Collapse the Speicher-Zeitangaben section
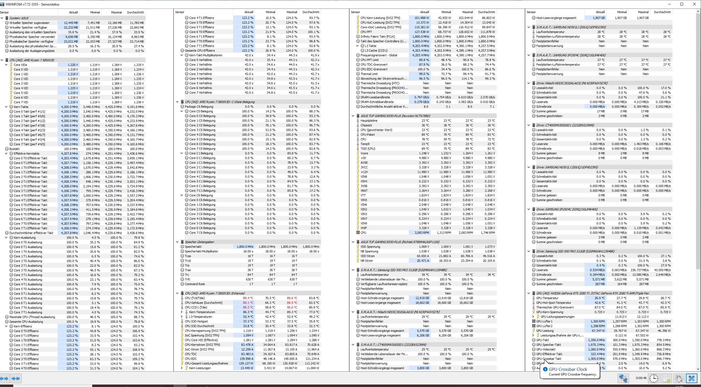This screenshot has height=387, width=701. (177, 242)
